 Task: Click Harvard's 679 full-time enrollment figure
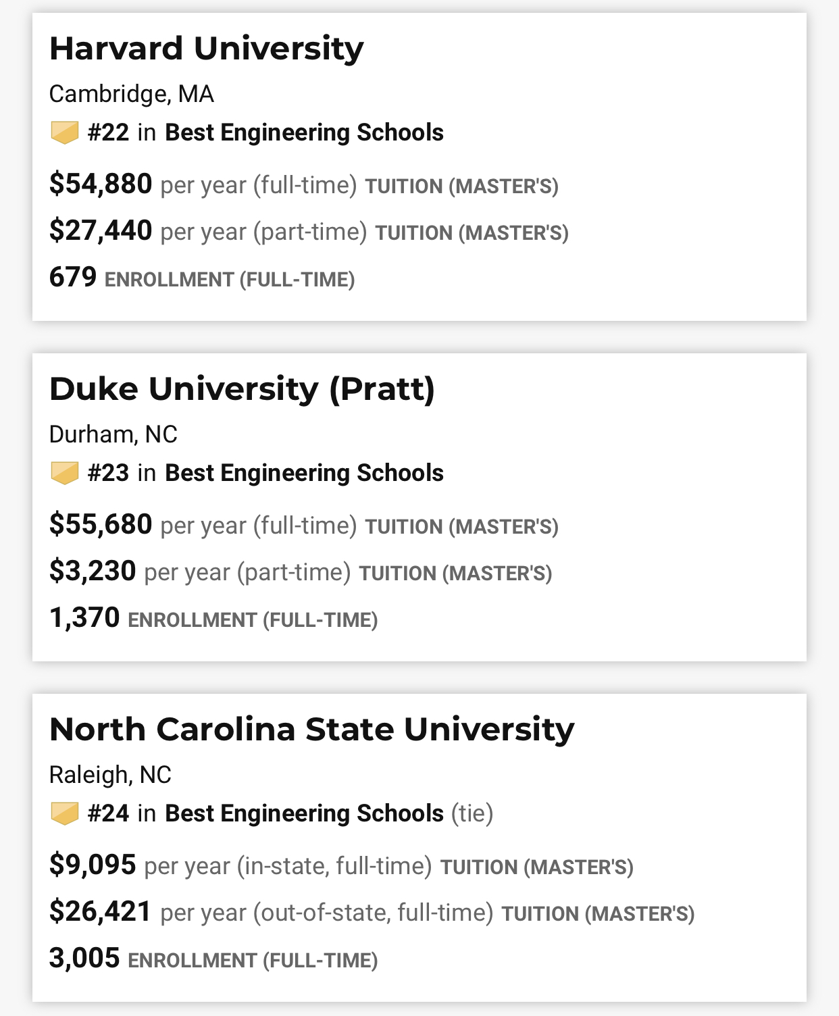[x=73, y=277]
